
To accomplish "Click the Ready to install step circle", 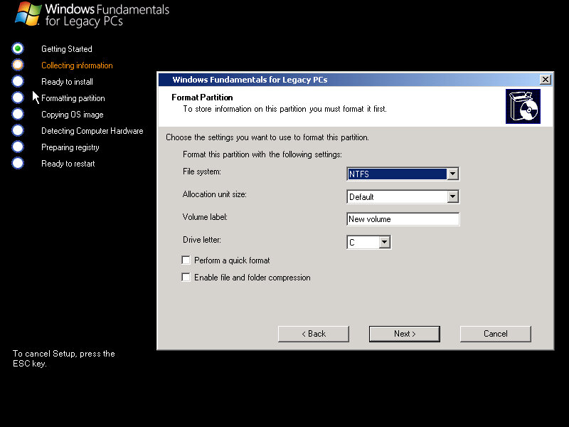I will click(18, 81).
